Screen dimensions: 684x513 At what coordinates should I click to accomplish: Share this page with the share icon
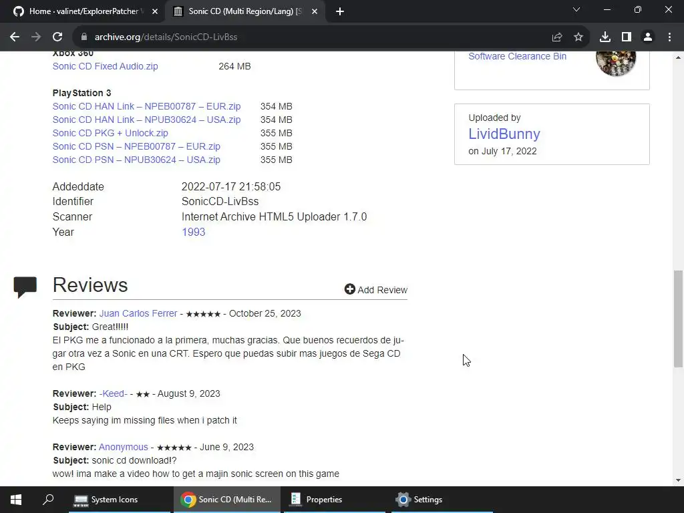point(556,37)
